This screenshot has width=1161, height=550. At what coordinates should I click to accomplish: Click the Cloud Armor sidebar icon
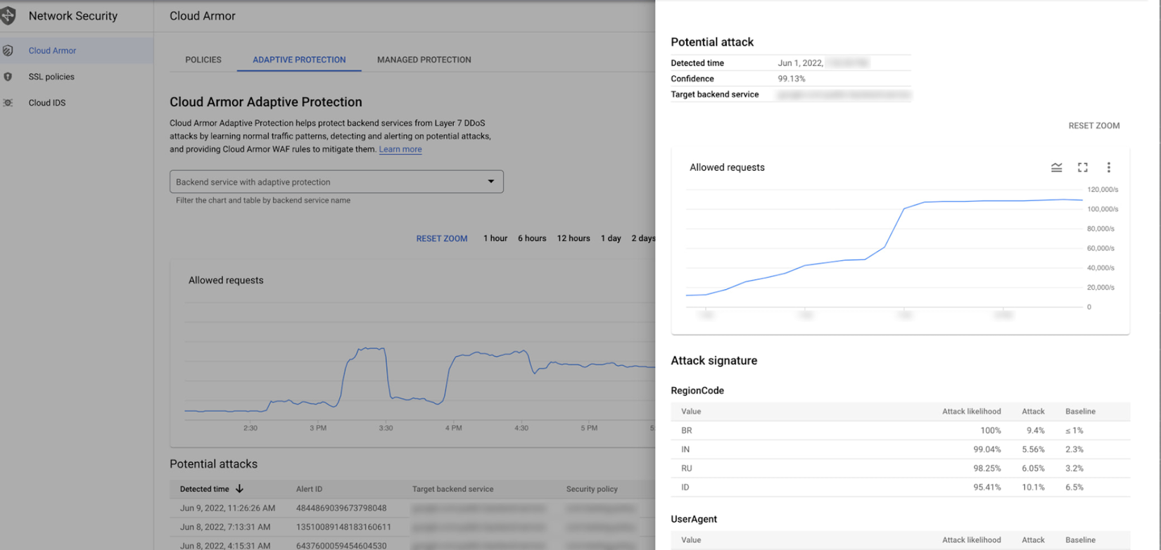[8, 51]
